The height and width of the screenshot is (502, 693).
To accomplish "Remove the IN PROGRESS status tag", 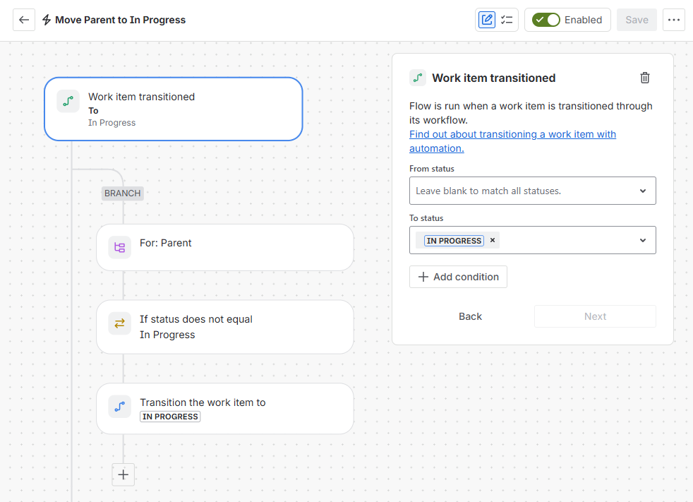I will point(493,240).
